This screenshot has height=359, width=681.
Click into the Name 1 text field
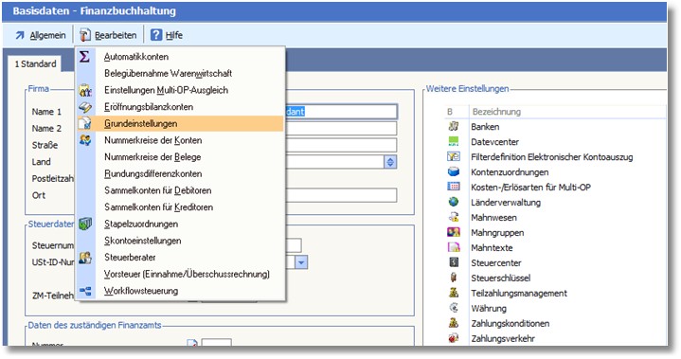point(341,112)
